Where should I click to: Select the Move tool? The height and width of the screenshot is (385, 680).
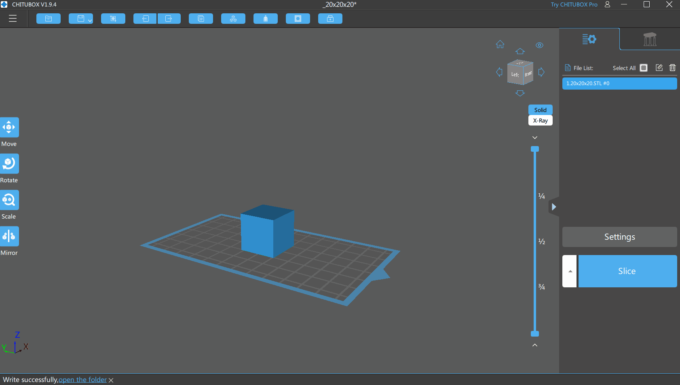9,128
